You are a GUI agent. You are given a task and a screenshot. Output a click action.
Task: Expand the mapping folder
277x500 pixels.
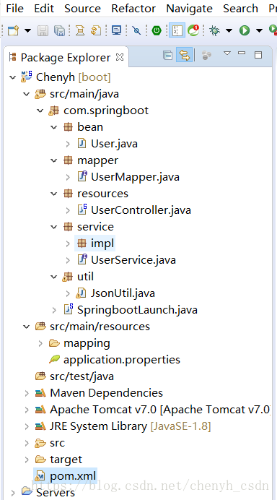pyautogui.click(x=40, y=343)
